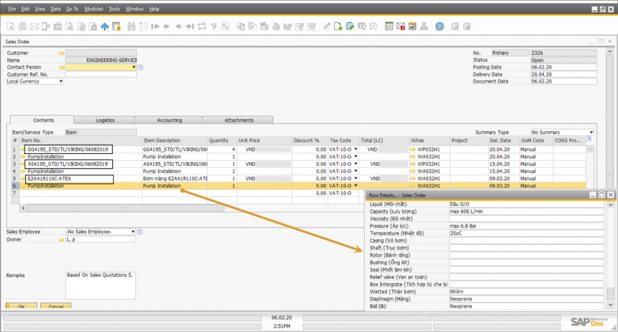Click the OK button
Image resolution: width=618 pixels, height=332 pixels.
[21, 306]
